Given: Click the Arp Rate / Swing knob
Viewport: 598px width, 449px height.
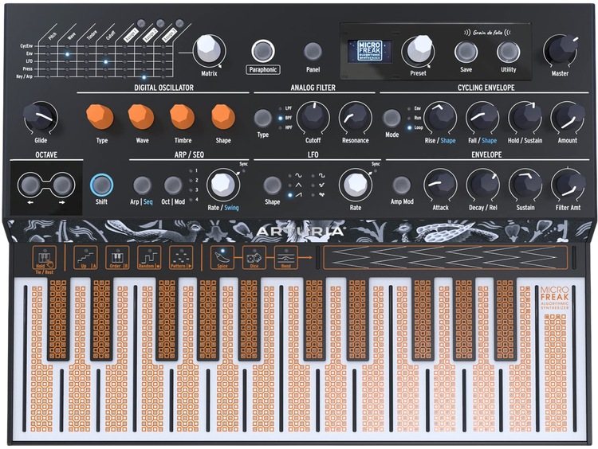Looking at the screenshot, I should click(223, 185).
